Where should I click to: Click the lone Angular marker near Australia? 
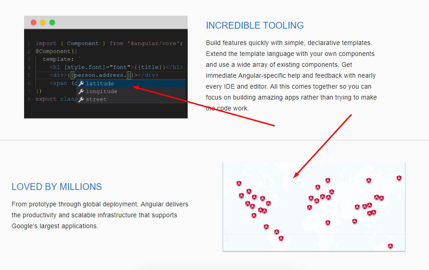(x=390, y=246)
